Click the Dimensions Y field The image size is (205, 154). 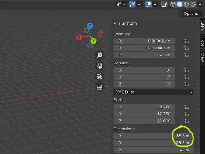click(154, 143)
